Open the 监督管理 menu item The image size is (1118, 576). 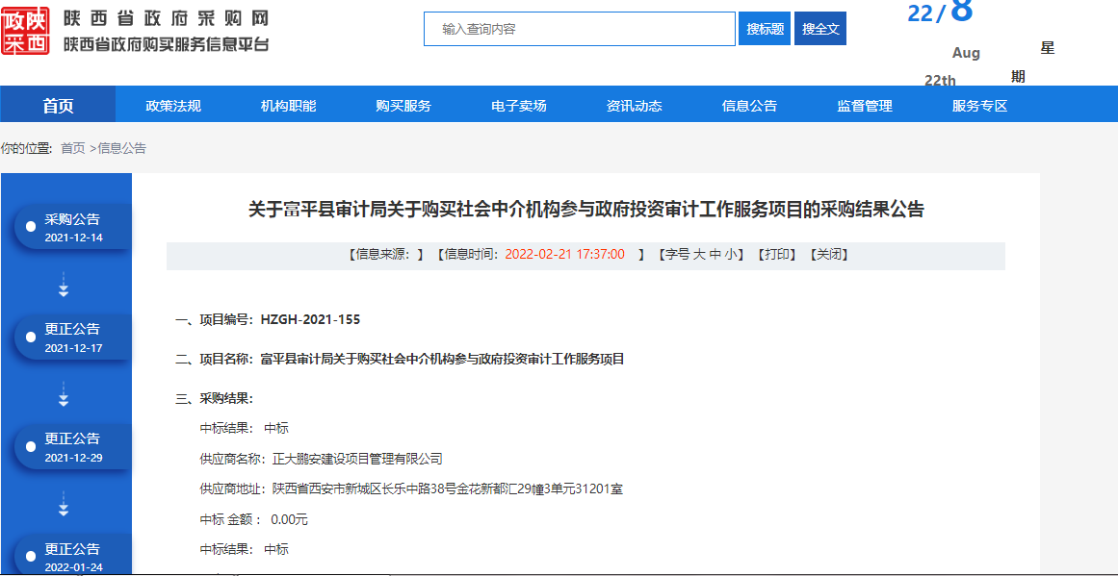865,106
